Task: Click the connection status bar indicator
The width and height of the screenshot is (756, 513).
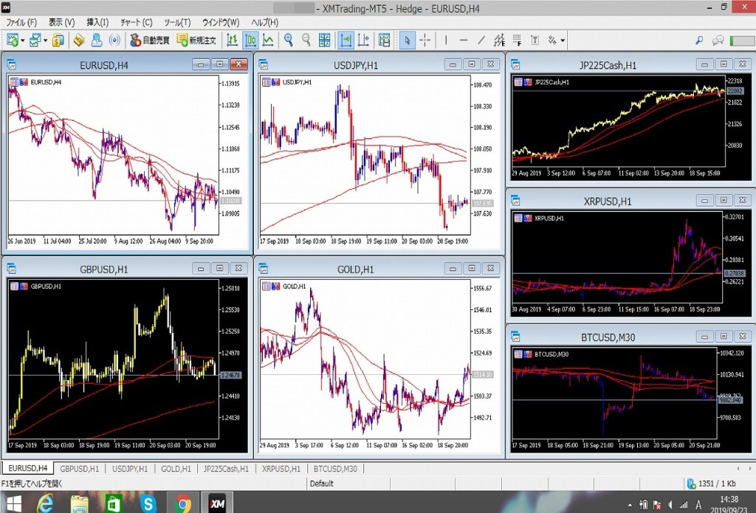Action: click(x=712, y=484)
